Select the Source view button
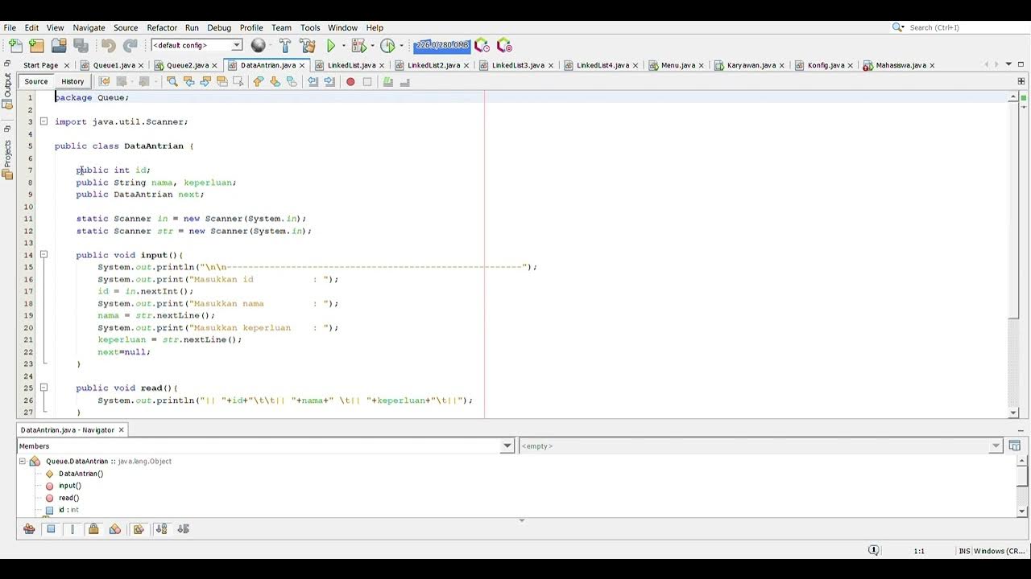The height and width of the screenshot is (579, 1031). [x=35, y=81]
